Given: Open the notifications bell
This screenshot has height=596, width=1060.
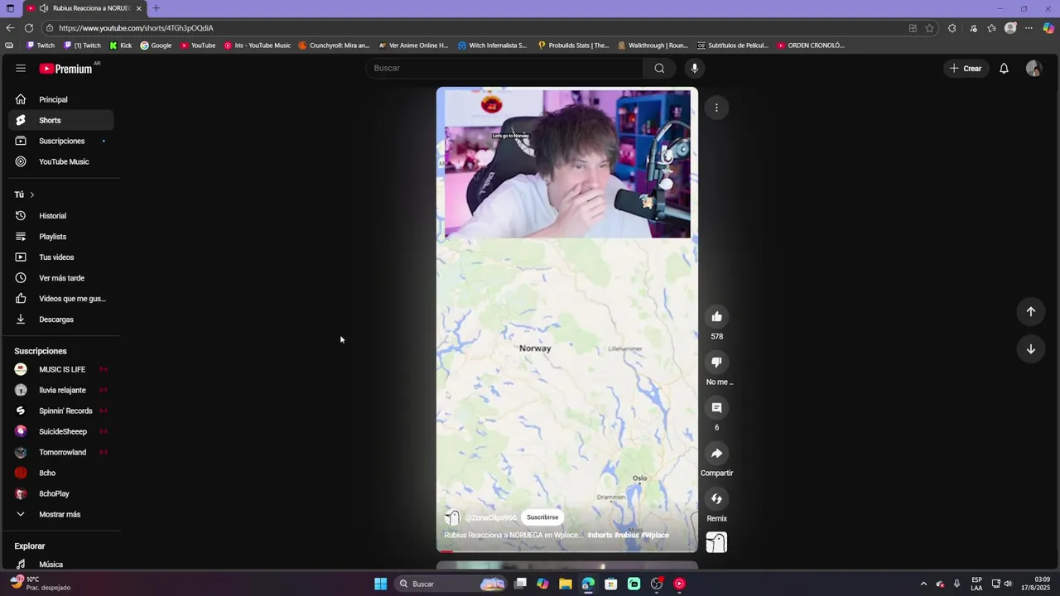Looking at the screenshot, I should point(1004,68).
